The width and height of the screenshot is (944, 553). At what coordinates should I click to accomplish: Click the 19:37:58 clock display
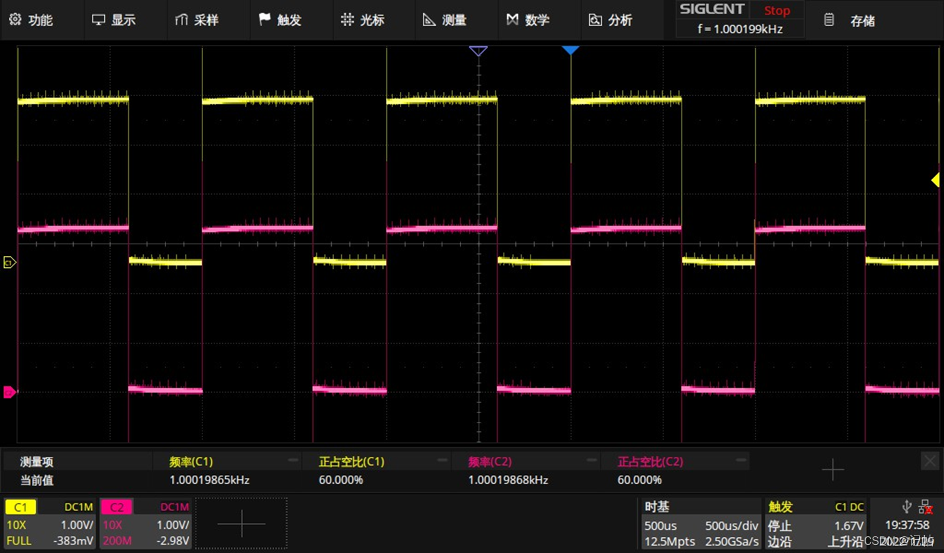click(907, 525)
